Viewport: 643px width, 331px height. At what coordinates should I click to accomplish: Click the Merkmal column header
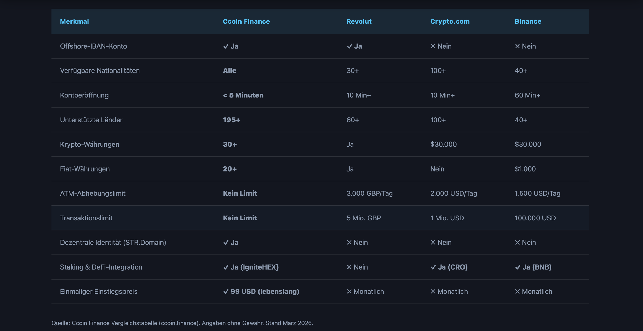(x=74, y=21)
